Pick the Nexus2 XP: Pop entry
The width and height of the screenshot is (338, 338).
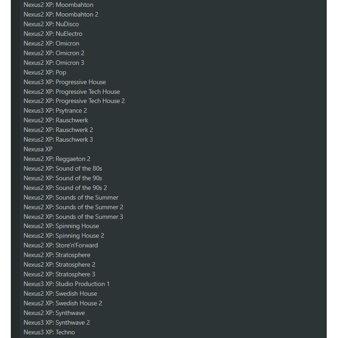45,72
